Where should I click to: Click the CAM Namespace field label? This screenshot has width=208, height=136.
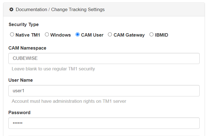(27, 48)
